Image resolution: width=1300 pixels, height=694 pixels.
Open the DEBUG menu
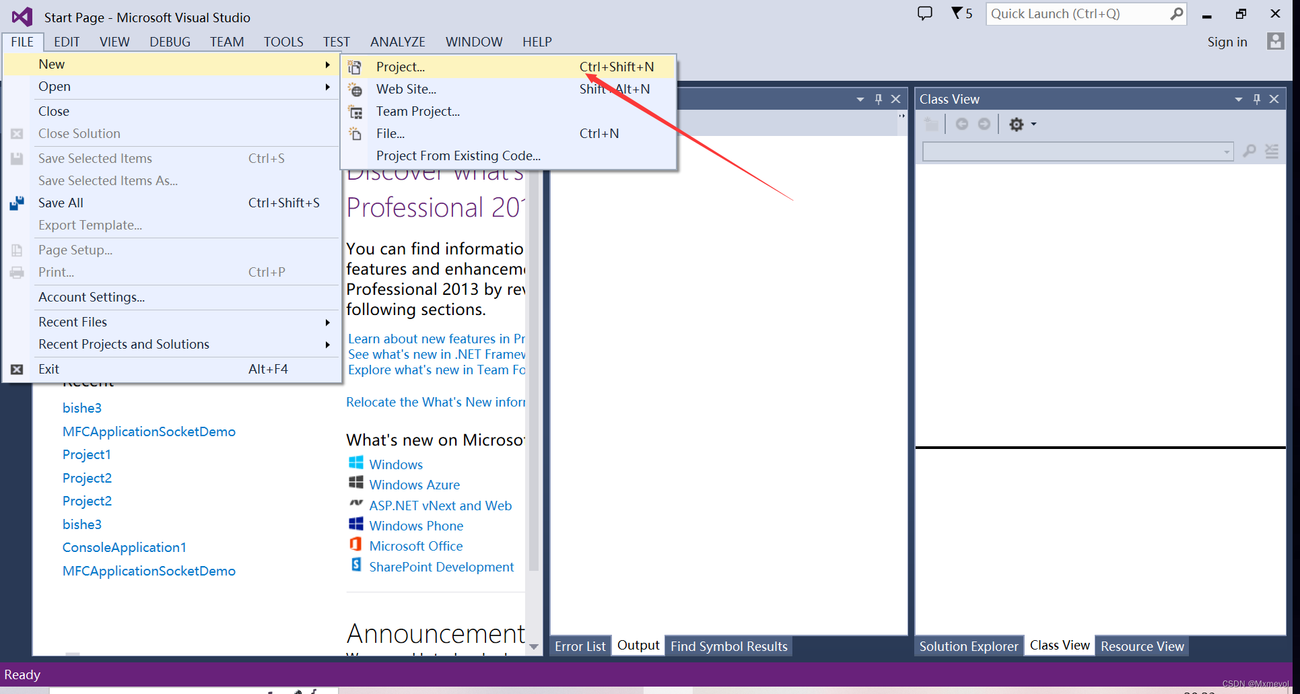170,42
